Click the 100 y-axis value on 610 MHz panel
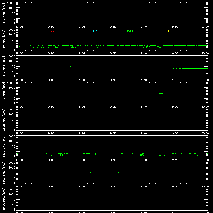This screenshot has height=213, width=213. (x=13, y=67)
